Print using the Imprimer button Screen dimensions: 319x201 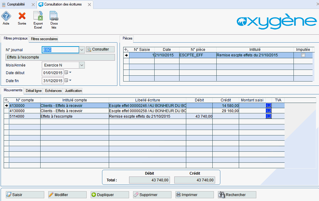pos(195,195)
